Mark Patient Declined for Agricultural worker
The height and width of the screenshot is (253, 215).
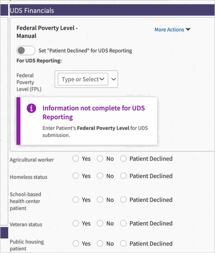pyautogui.click(x=123, y=159)
